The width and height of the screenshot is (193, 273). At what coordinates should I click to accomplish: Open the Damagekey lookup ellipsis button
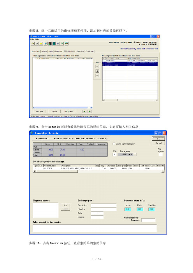point(135,154)
